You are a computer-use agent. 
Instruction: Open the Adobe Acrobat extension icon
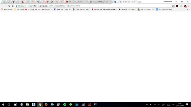click(x=177, y=6)
